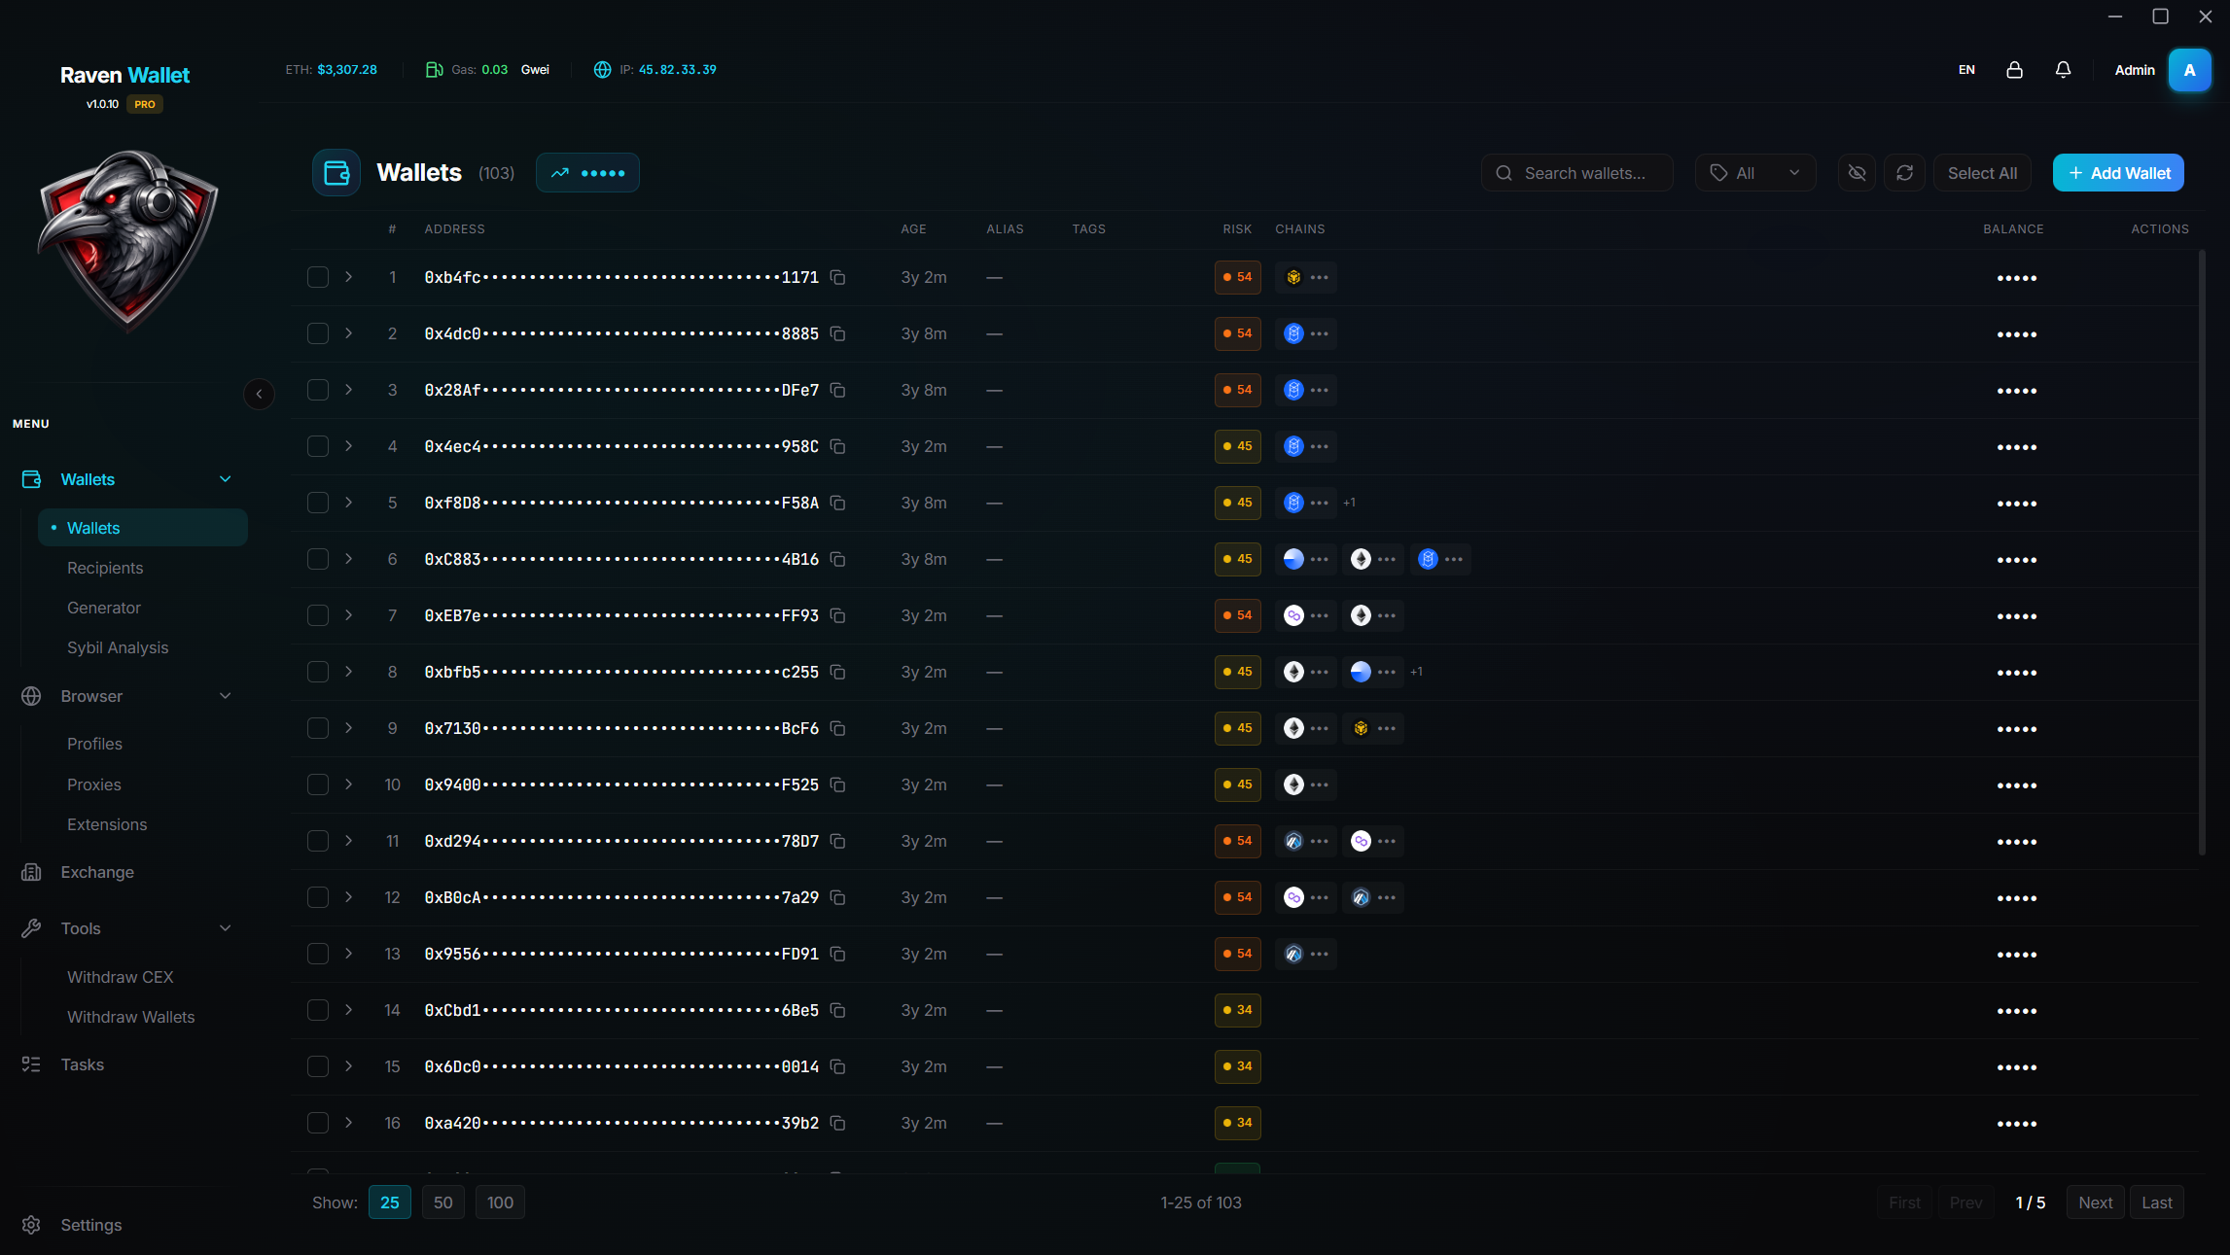Expand details for wallet row 5

348,503
